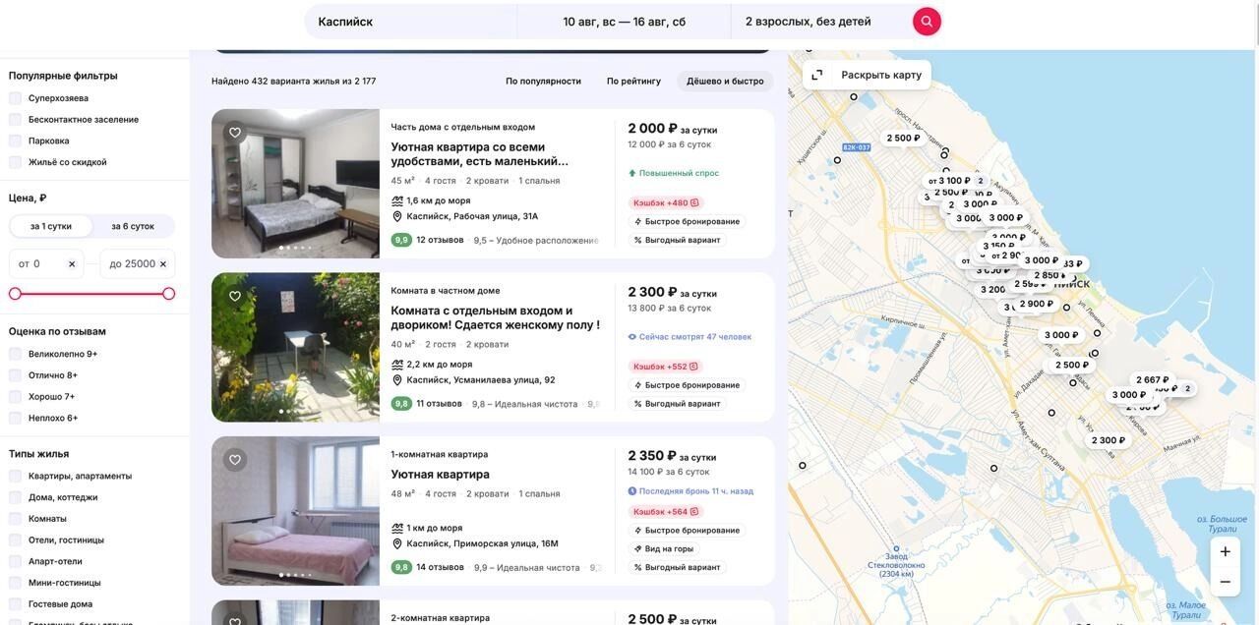Expand the map with Раскрыть карту
Image resolution: width=1259 pixels, height=625 pixels.
pos(867,75)
